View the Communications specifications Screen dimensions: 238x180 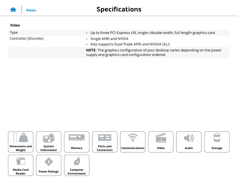(x=133, y=142)
